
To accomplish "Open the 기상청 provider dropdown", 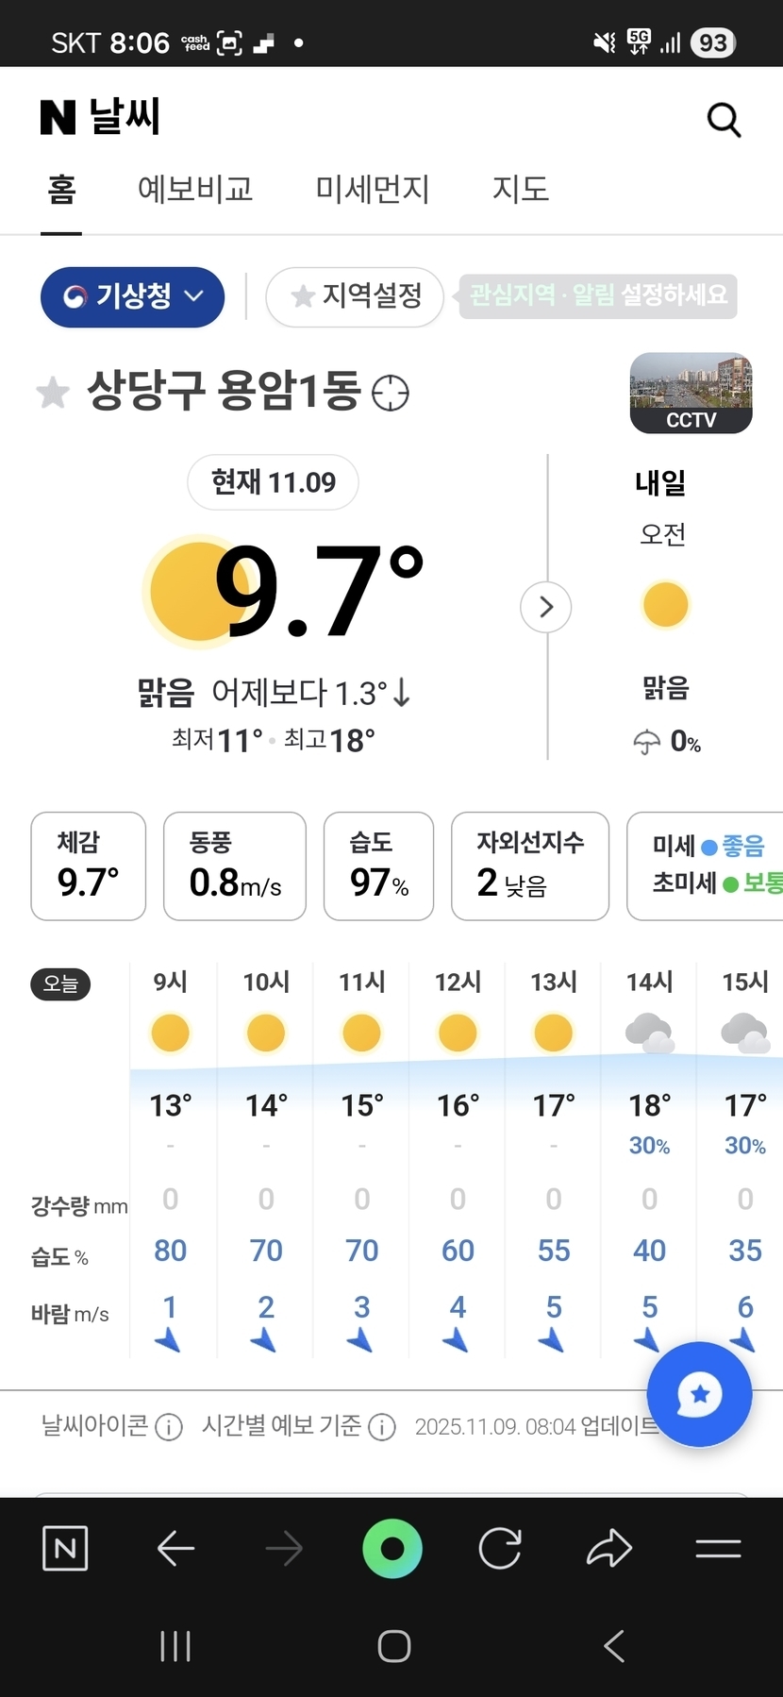I will pos(132,297).
